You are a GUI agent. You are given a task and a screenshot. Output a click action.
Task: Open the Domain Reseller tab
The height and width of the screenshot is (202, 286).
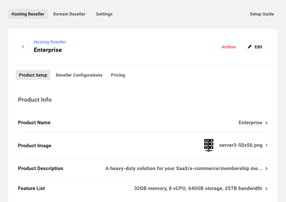69,14
